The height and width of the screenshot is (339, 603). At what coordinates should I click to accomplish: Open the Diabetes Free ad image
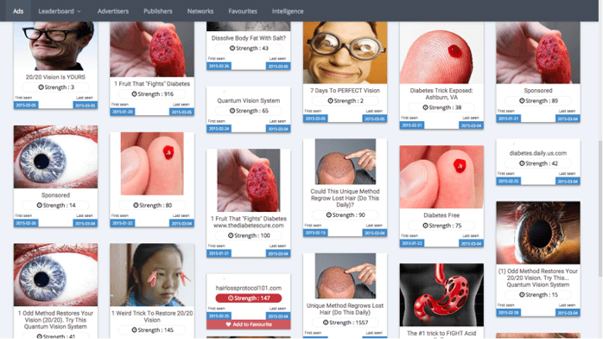point(441,177)
